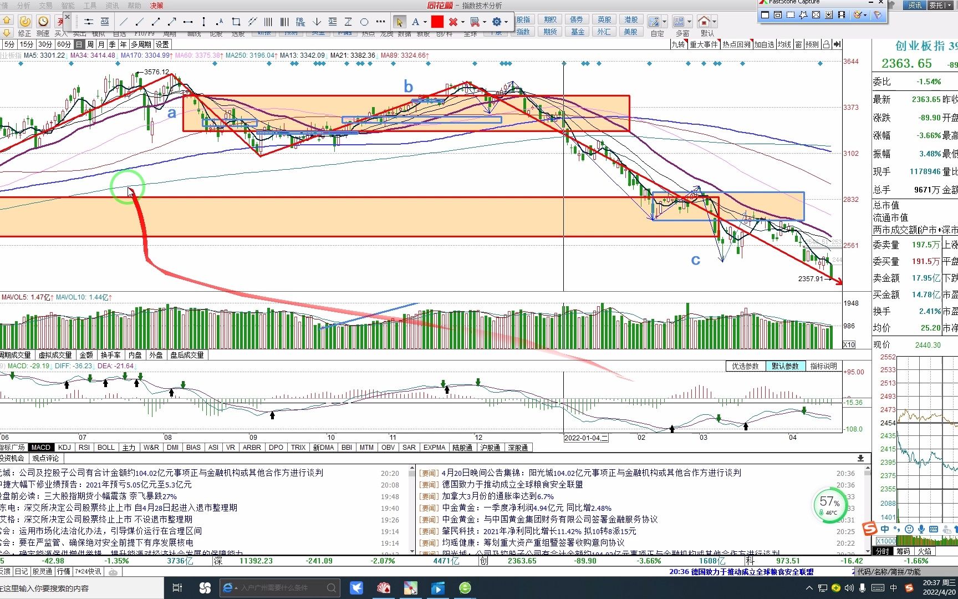Click the 重大事件 button
The width and height of the screenshot is (958, 599).
(x=704, y=44)
